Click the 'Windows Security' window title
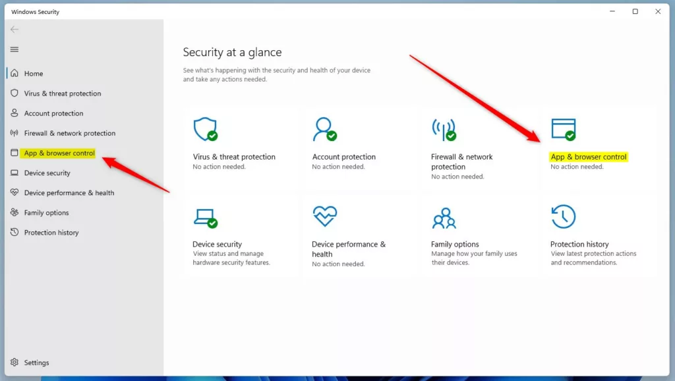Image resolution: width=675 pixels, height=381 pixels. coord(36,12)
